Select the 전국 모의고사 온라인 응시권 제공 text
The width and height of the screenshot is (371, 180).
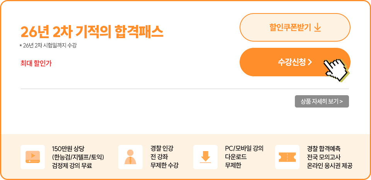(329, 157)
